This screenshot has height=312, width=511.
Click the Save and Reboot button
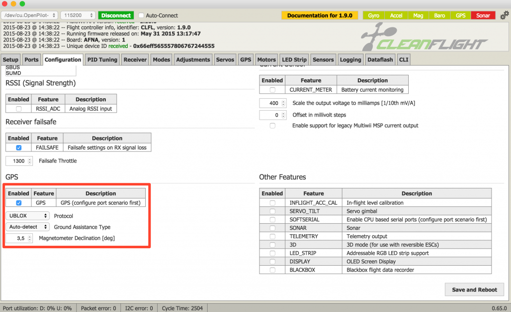[x=474, y=290]
